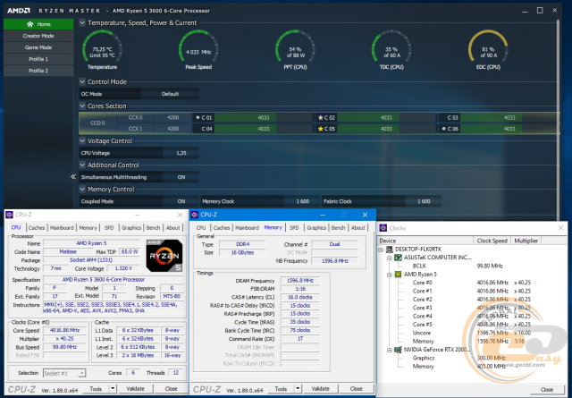
Task: Collapse the Memory Control section
Action: point(82,189)
